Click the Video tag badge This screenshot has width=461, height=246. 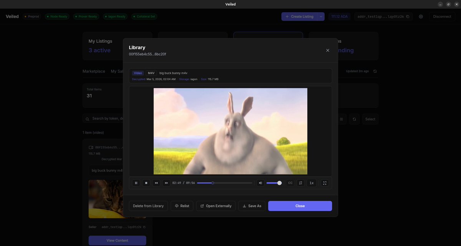(138, 73)
